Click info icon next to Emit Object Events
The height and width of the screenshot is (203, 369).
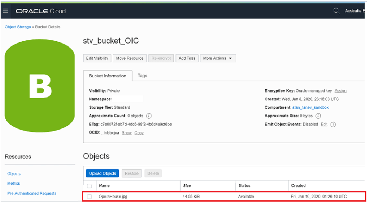[333, 125]
